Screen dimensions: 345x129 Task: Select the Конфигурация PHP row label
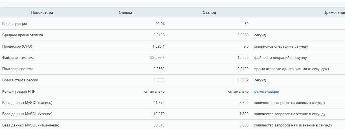(x=19, y=92)
